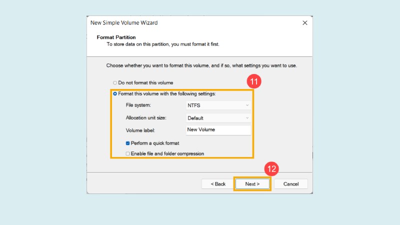Click the "To store data on this partition" subtitle
400x225 pixels.
(x=163, y=44)
